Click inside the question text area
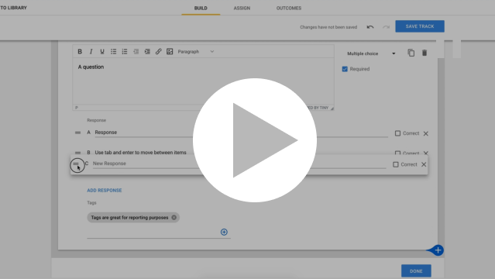Screen dimensions: 495x279 click(203, 81)
